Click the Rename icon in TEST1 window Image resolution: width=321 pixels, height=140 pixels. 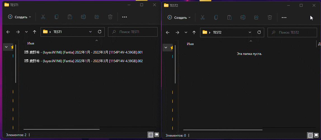pyautogui.click(x=83, y=17)
